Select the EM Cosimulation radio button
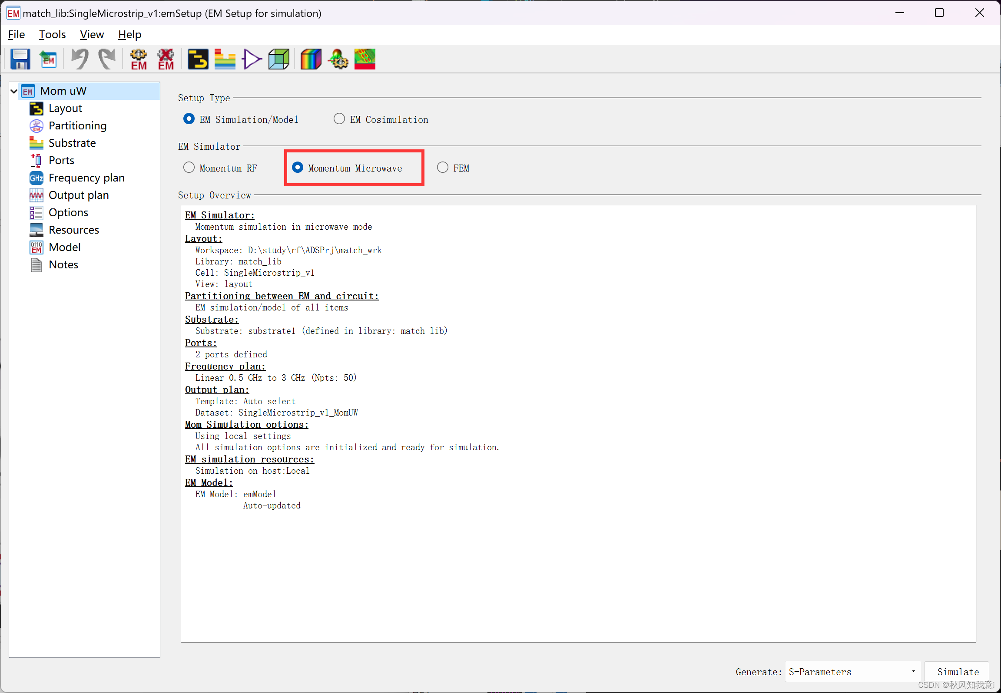Screen dimensions: 1001x693 pos(339,119)
